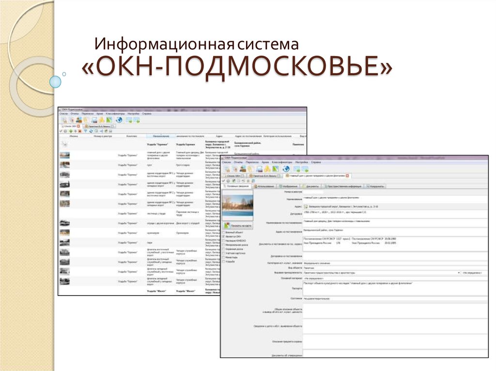This screenshot has width=496, height=371.
Task: Click the winter landscape photo in detail window
Action: (x=237, y=206)
